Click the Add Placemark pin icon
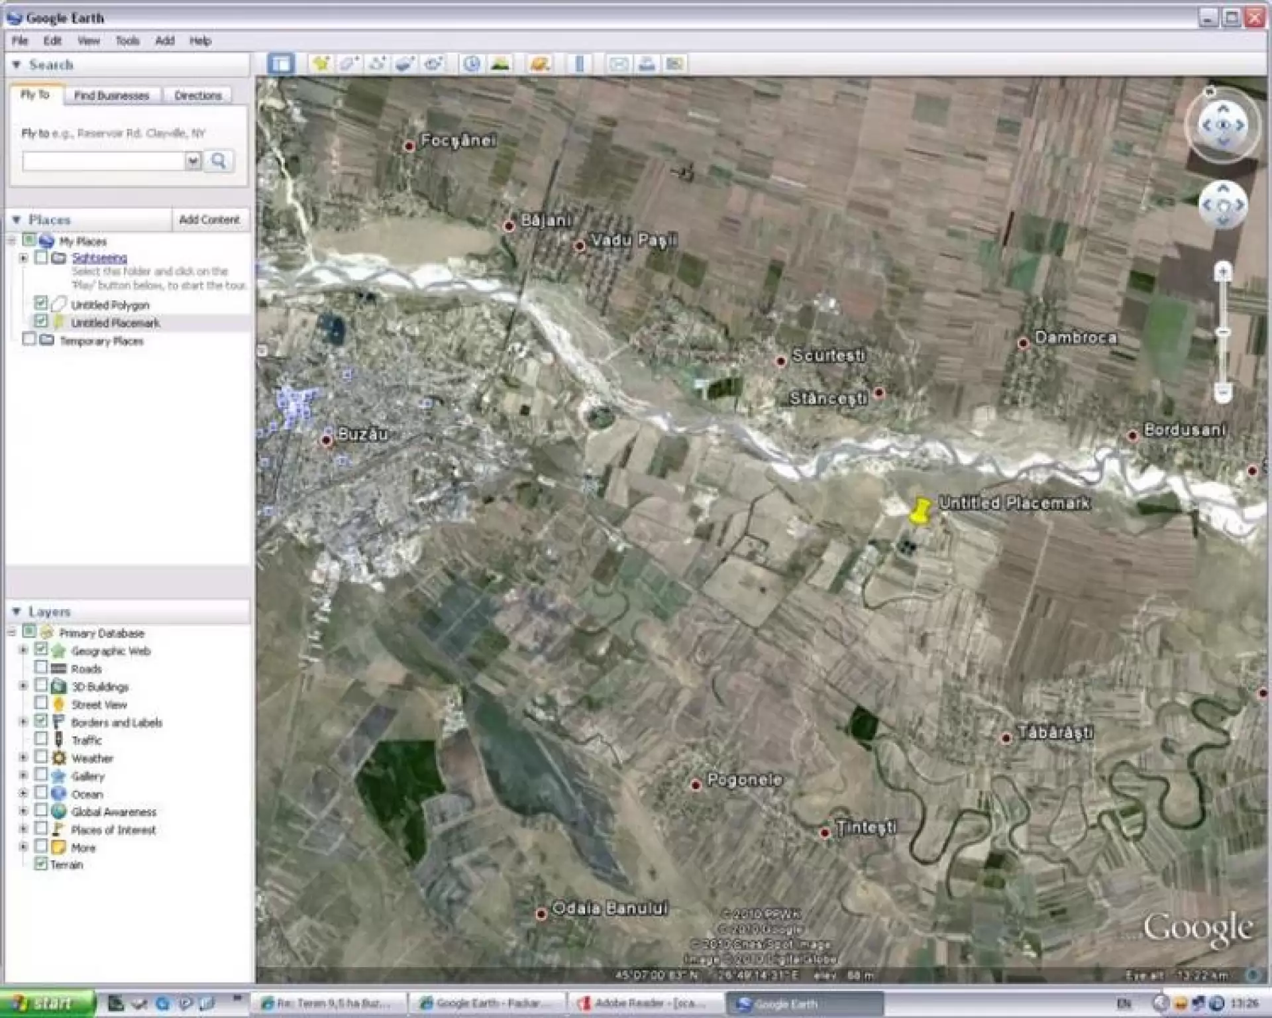Image resolution: width=1272 pixels, height=1018 pixels. (x=321, y=64)
